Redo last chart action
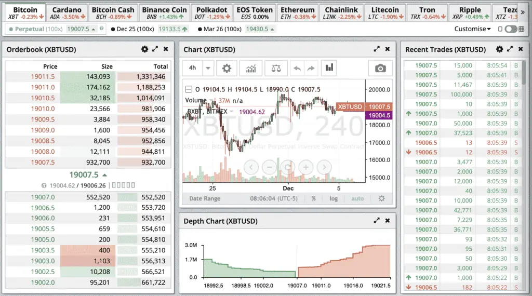This screenshot has width=532, height=296. point(311,68)
